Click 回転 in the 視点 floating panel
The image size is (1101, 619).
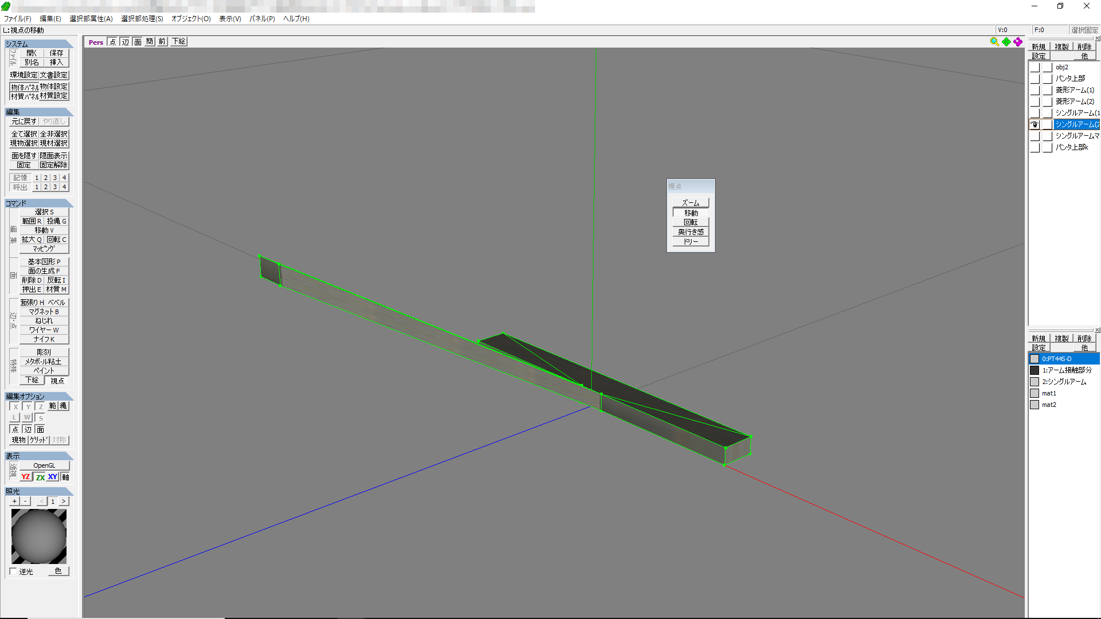pyautogui.click(x=690, y=222)
